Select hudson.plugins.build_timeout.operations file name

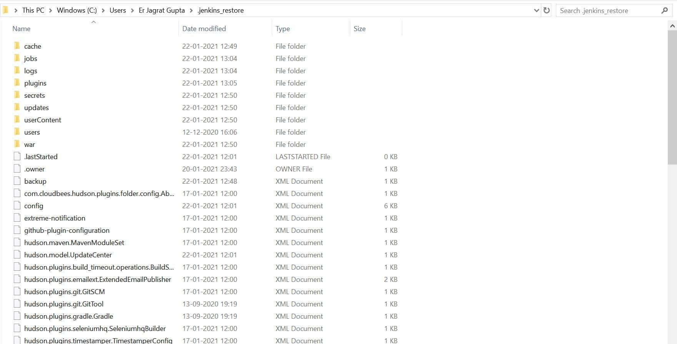(x=99, y=267)
